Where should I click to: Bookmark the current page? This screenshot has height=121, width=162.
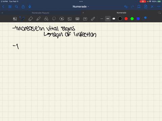point(139,7)
